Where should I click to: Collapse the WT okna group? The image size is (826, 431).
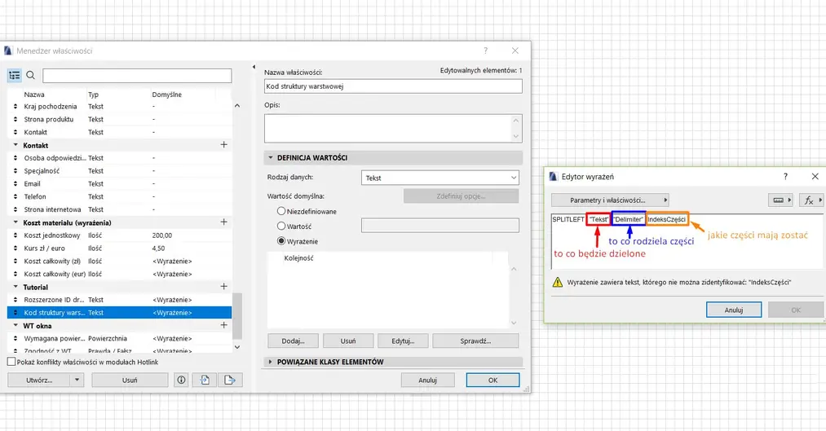pos(15,325)
